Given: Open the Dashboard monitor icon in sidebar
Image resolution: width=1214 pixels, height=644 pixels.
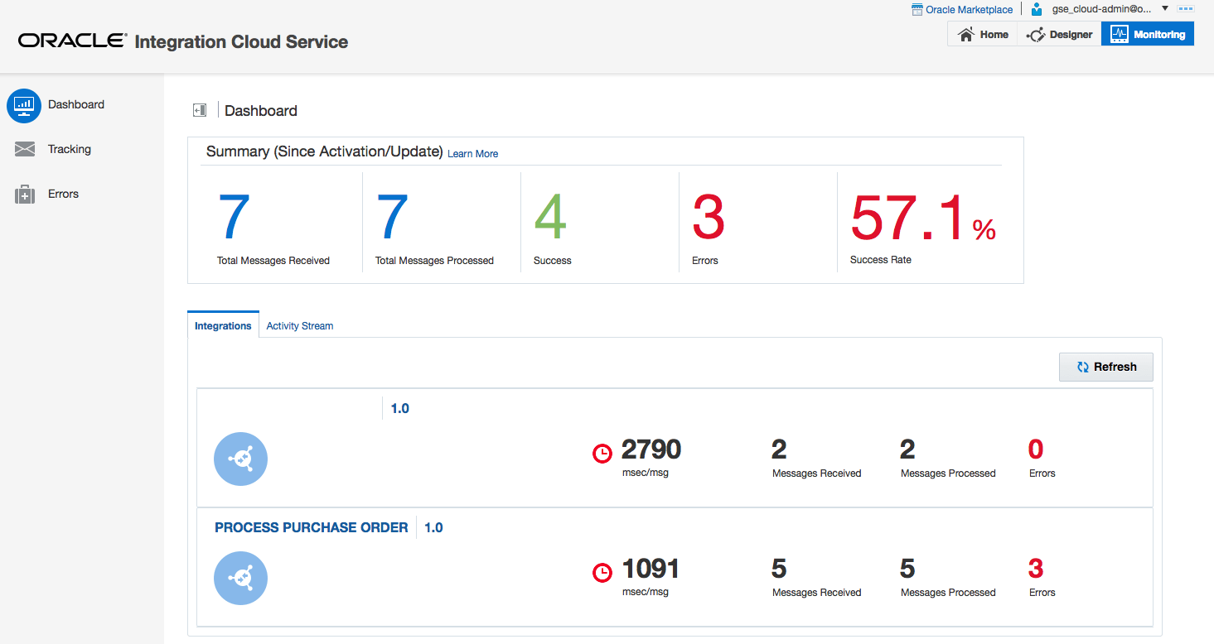Looking at the screenshot, I should point(24,105).
